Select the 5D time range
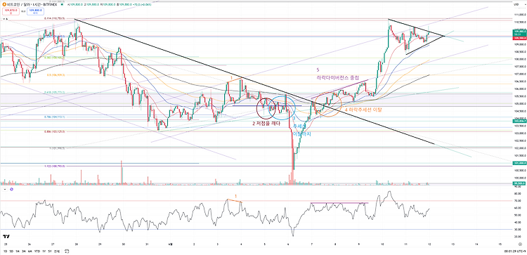527x255 pixels. (11, 251)
